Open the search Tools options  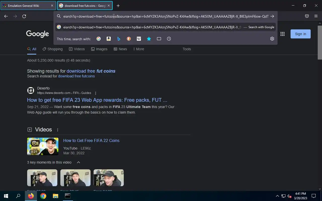tap(187, 49)
